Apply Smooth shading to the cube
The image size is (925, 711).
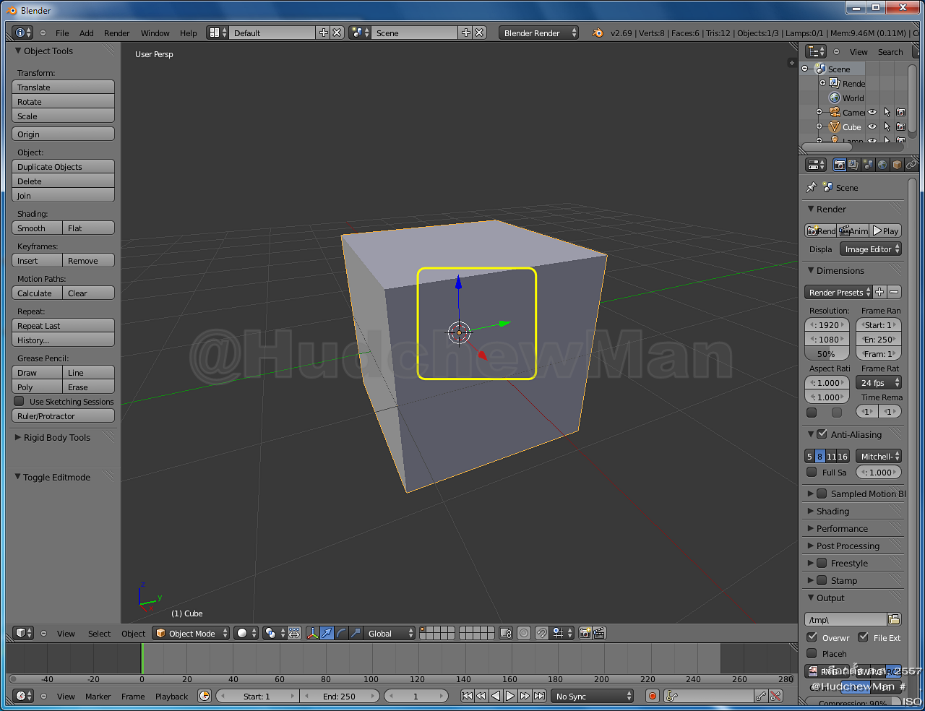pos(36,228)
